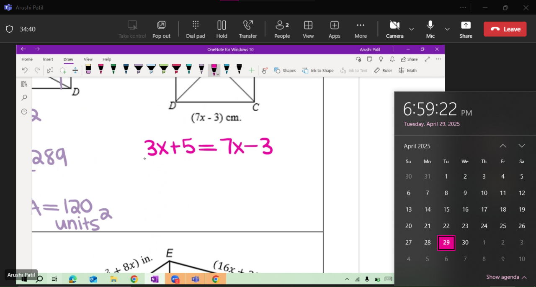Viewport: 536px width, 287px height.
Task: Click the Transfer call icon
Action: point(248,29)
